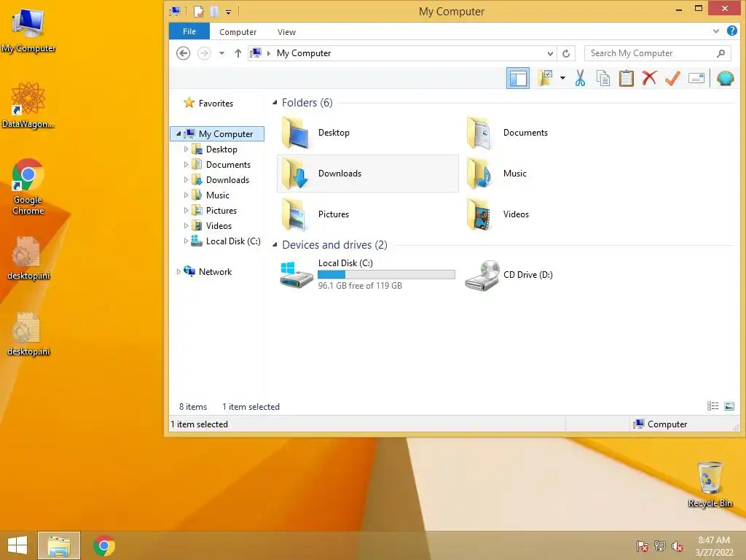Click the Paste clipboard icon
Viewport: 746px width, 560px height.
tap(626, 77)
